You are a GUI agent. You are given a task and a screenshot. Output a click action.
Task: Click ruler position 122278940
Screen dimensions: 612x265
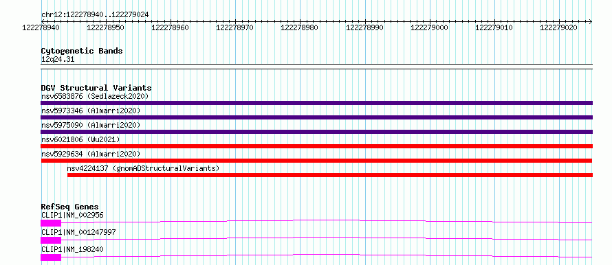(41, 27)
